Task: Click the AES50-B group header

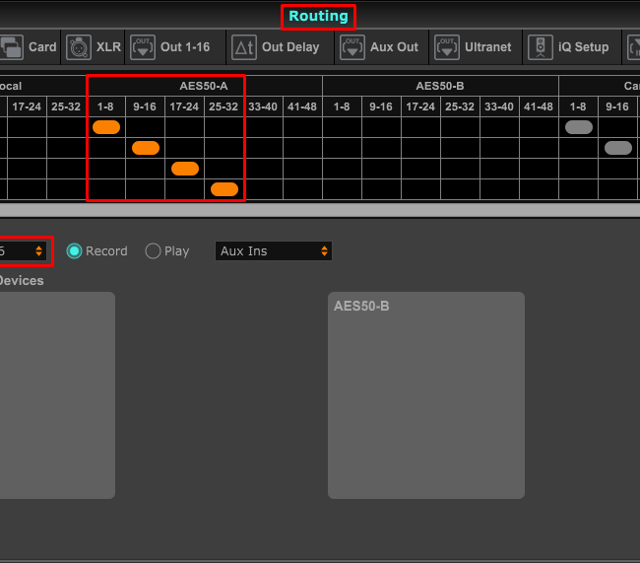Action: pos(440,86)
